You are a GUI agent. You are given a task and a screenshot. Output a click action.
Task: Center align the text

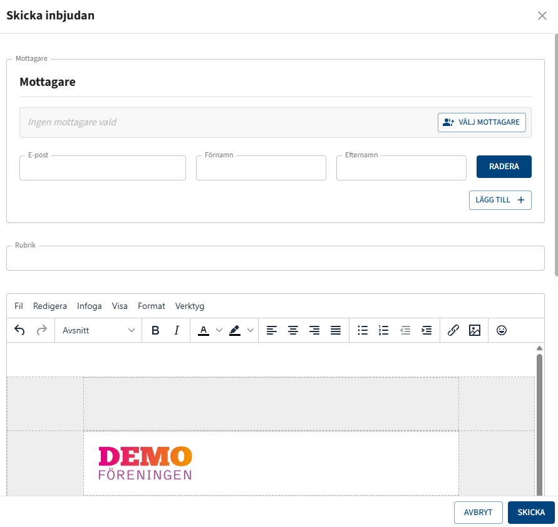click(293, 330)
